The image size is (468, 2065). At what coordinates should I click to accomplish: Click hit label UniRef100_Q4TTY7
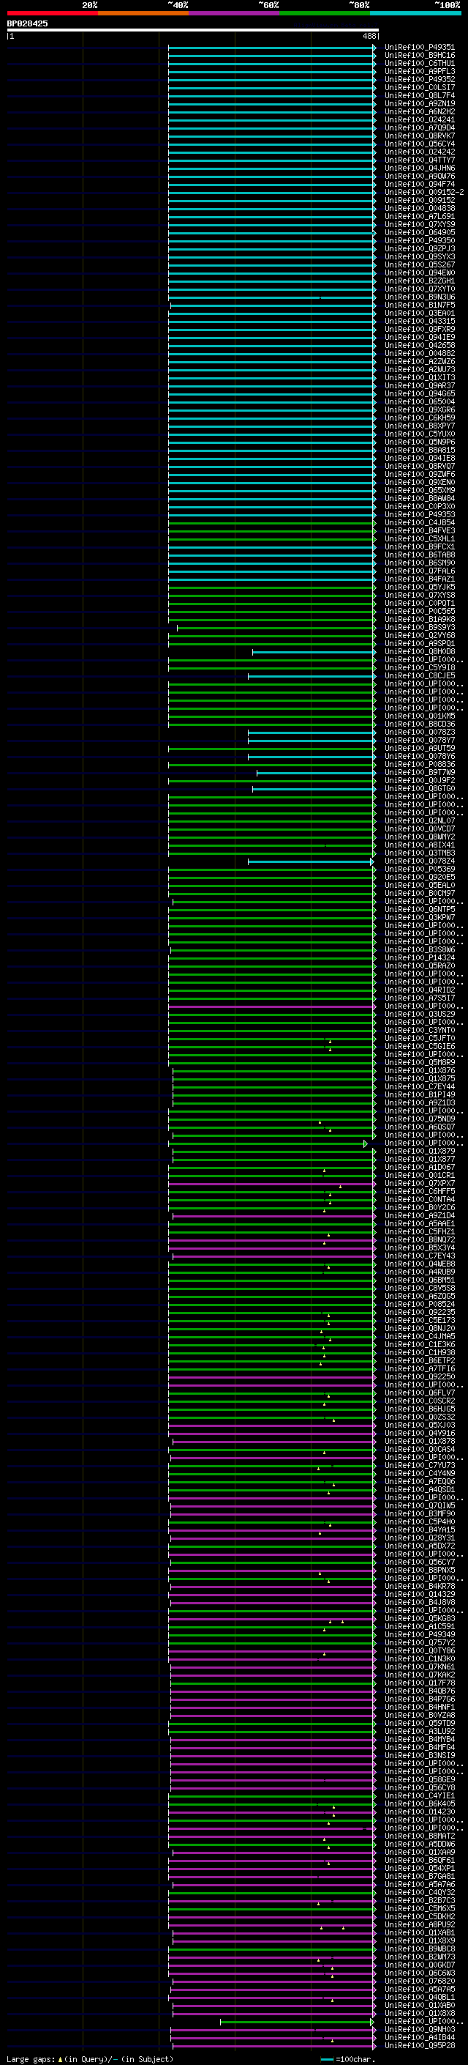pos(420,160)
